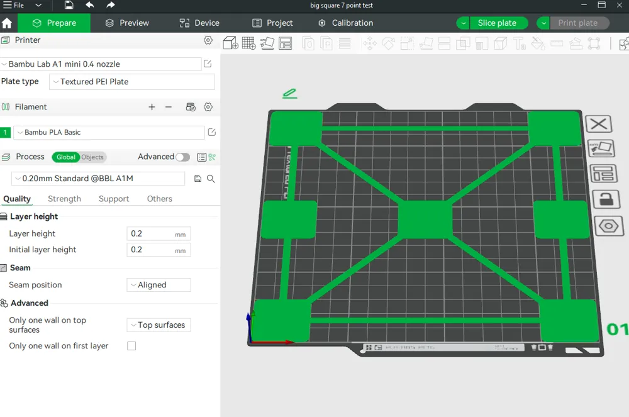Enable Only one wall on first layer
The width and height of the screenshot is (629, 417).
coord(131,345)
